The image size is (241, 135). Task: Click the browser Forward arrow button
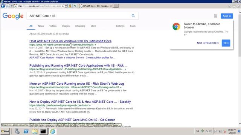point(8,6)
